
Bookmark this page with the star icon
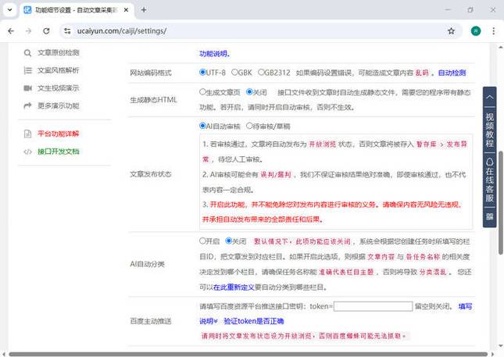451,30
